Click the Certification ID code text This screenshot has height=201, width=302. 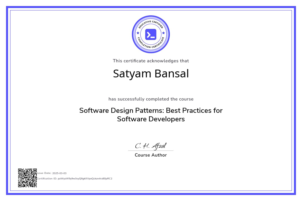tap(85, 179)
